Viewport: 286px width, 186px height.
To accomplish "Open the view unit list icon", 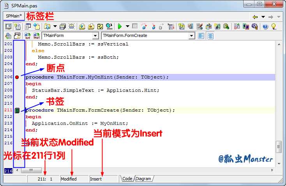I will pyautogui.click(x=28, y=26).
